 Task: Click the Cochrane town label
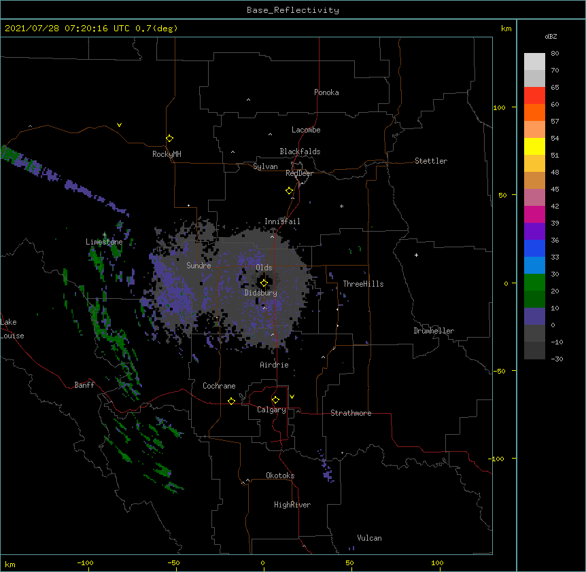pos(219,386)
